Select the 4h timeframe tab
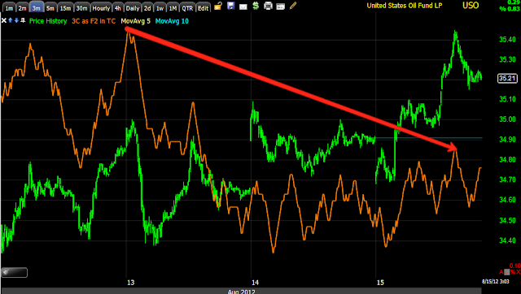This screenshot has height=294, width=521. pyautogui.click(x=117, y=8)
